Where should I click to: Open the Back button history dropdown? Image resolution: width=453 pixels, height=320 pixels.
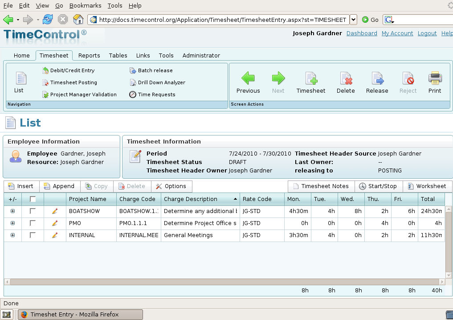(18, 20)
